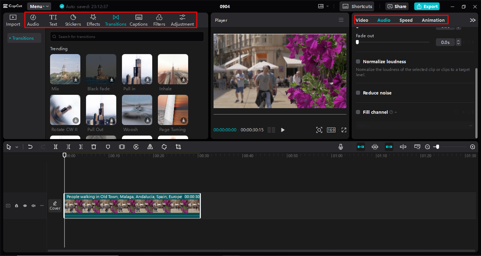481x256 pixels.
Task: Expand more inspector tabs arrow
Action: click(x=473, y=20)
